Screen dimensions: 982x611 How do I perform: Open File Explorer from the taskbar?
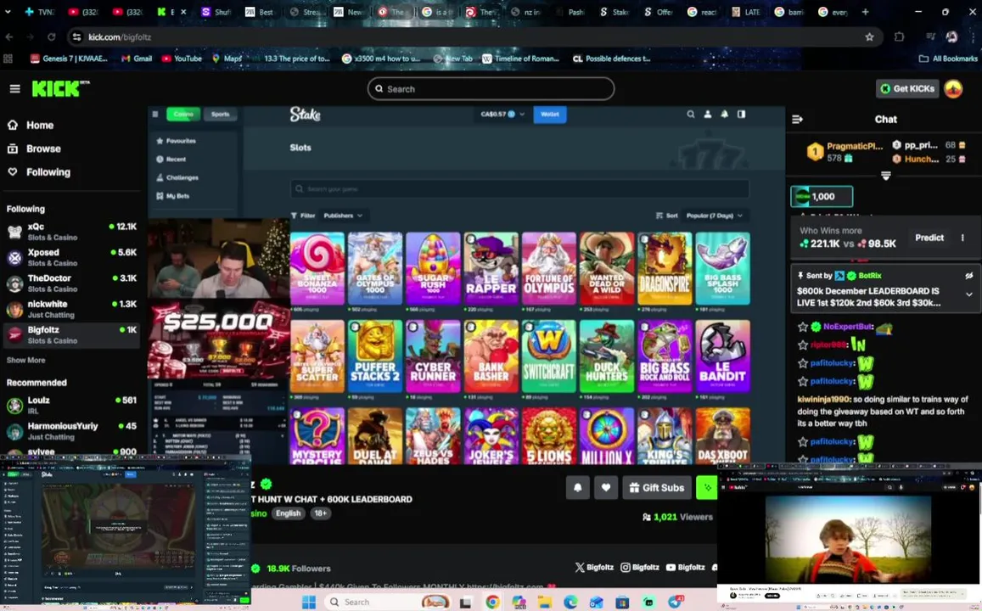(544, 603)
